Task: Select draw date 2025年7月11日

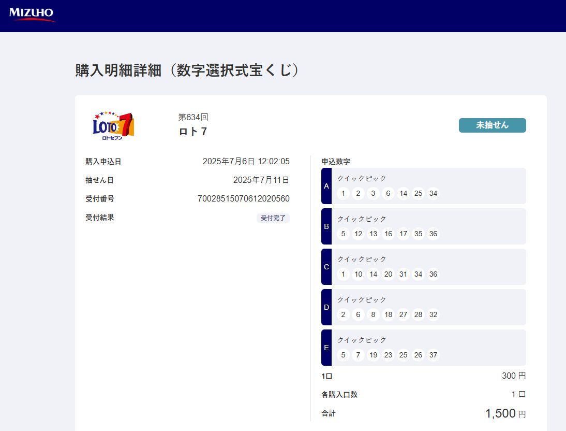Action: pos(261,180)
